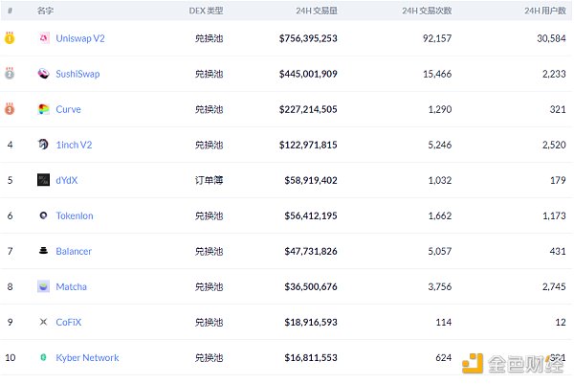Click the 订单簿 type cell for dYdX
The width and height of the screenshot is (574, 384).
pyautogui.click(x=209, y=180)
